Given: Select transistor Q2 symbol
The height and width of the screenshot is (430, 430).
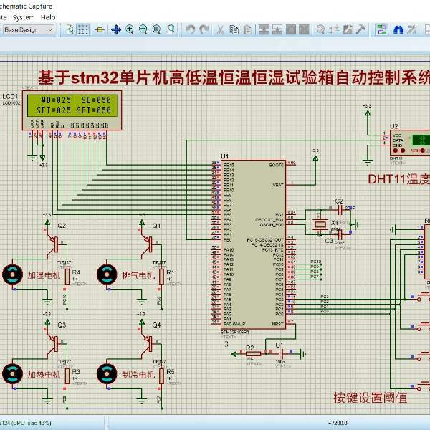Looking at the screenshot, I should [x=53, y=243].
